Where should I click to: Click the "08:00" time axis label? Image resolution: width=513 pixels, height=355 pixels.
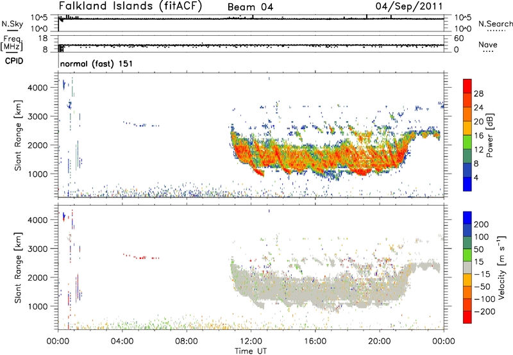tap(187, 342)
